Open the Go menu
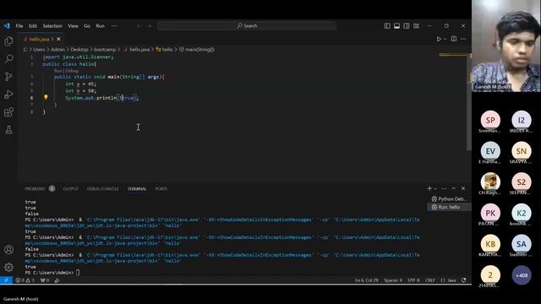The image size is (541, 304). coord(87,26)
